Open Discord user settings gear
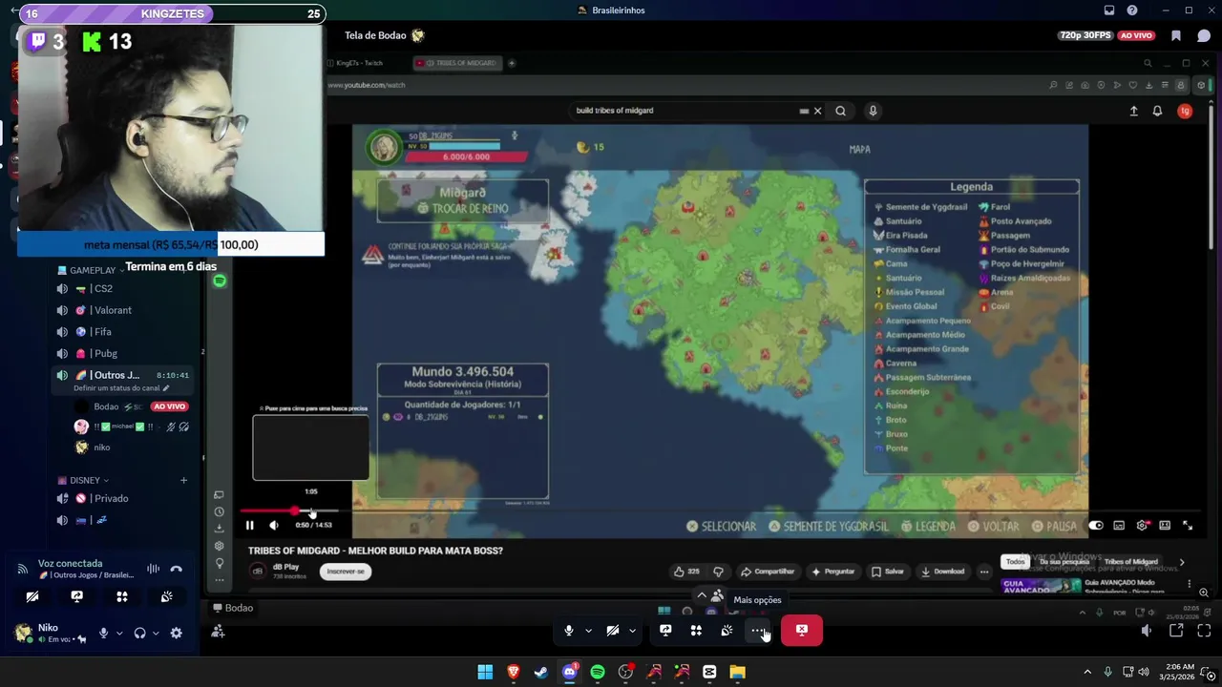The width and height of the screenshot is (1222, 687). (x=176, y=633)
